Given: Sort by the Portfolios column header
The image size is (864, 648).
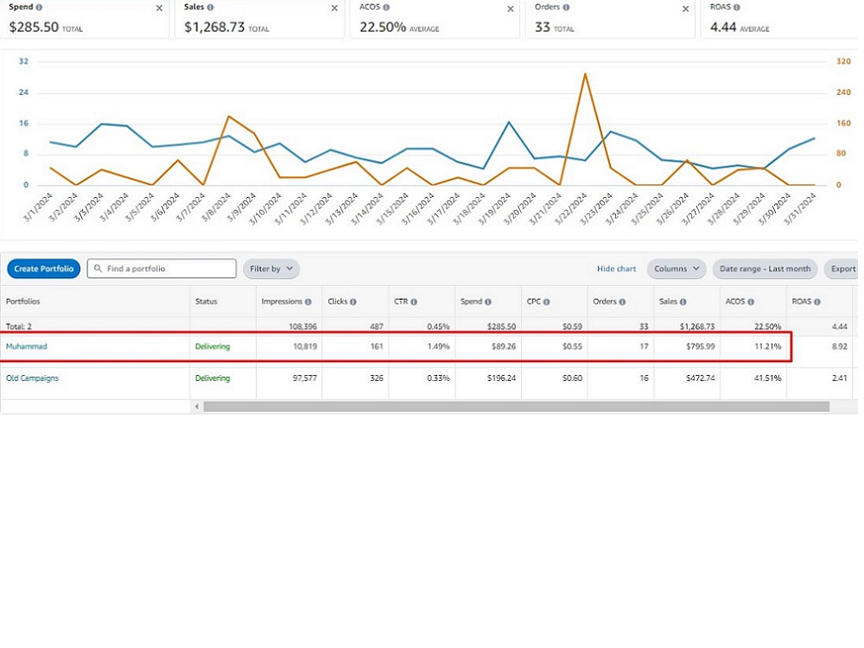Looking at the screenshot, I should (22, 302).
